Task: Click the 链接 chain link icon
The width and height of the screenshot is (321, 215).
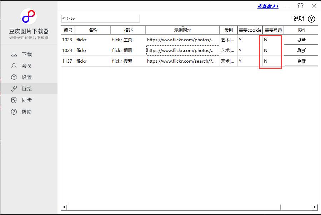Action: tap(14, 89)
